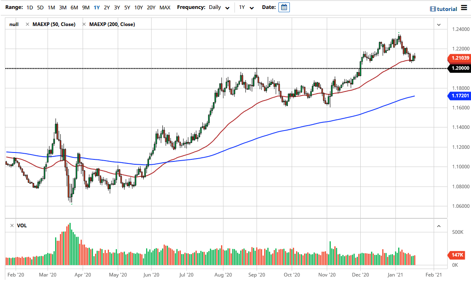The height and width of the screenshot is (283, 471).
Task: Remove the MAEXP (200, Close) indicator
Action: point(84,24)
